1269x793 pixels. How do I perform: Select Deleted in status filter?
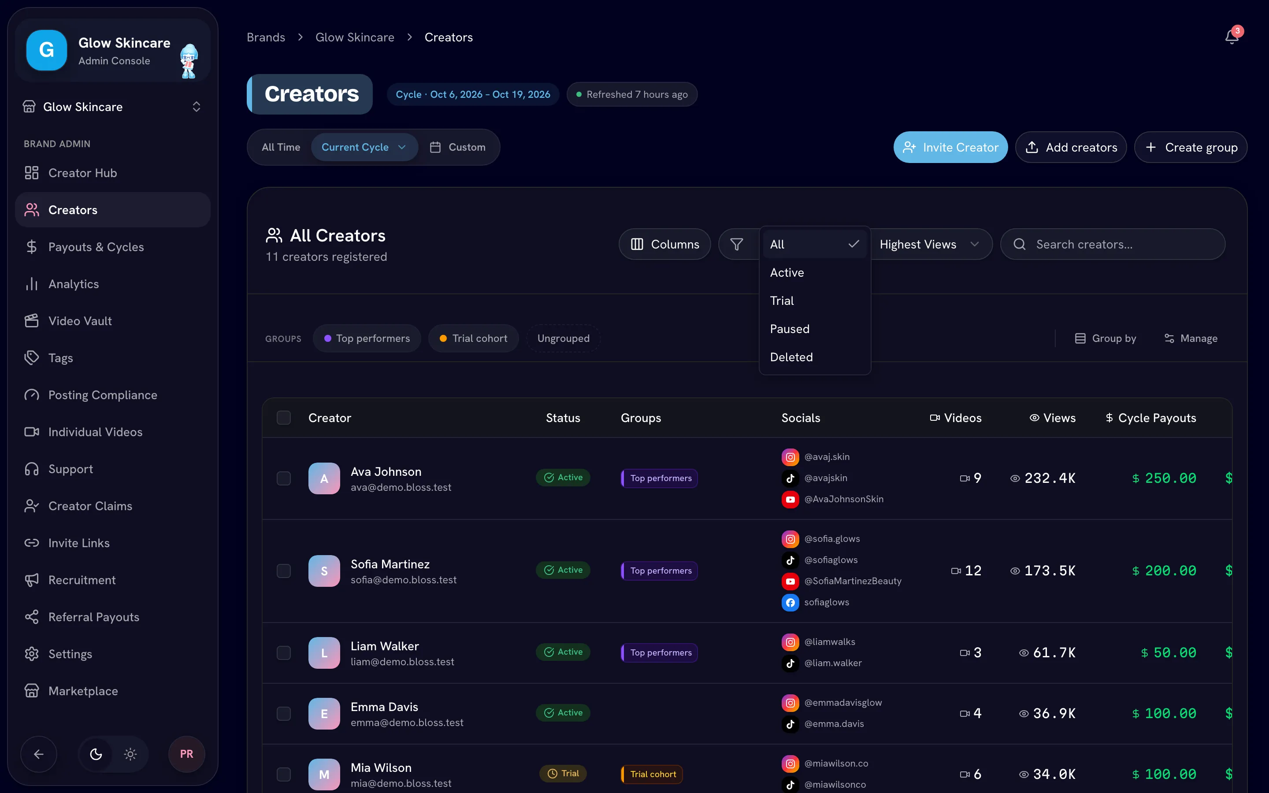click(815, 357)
